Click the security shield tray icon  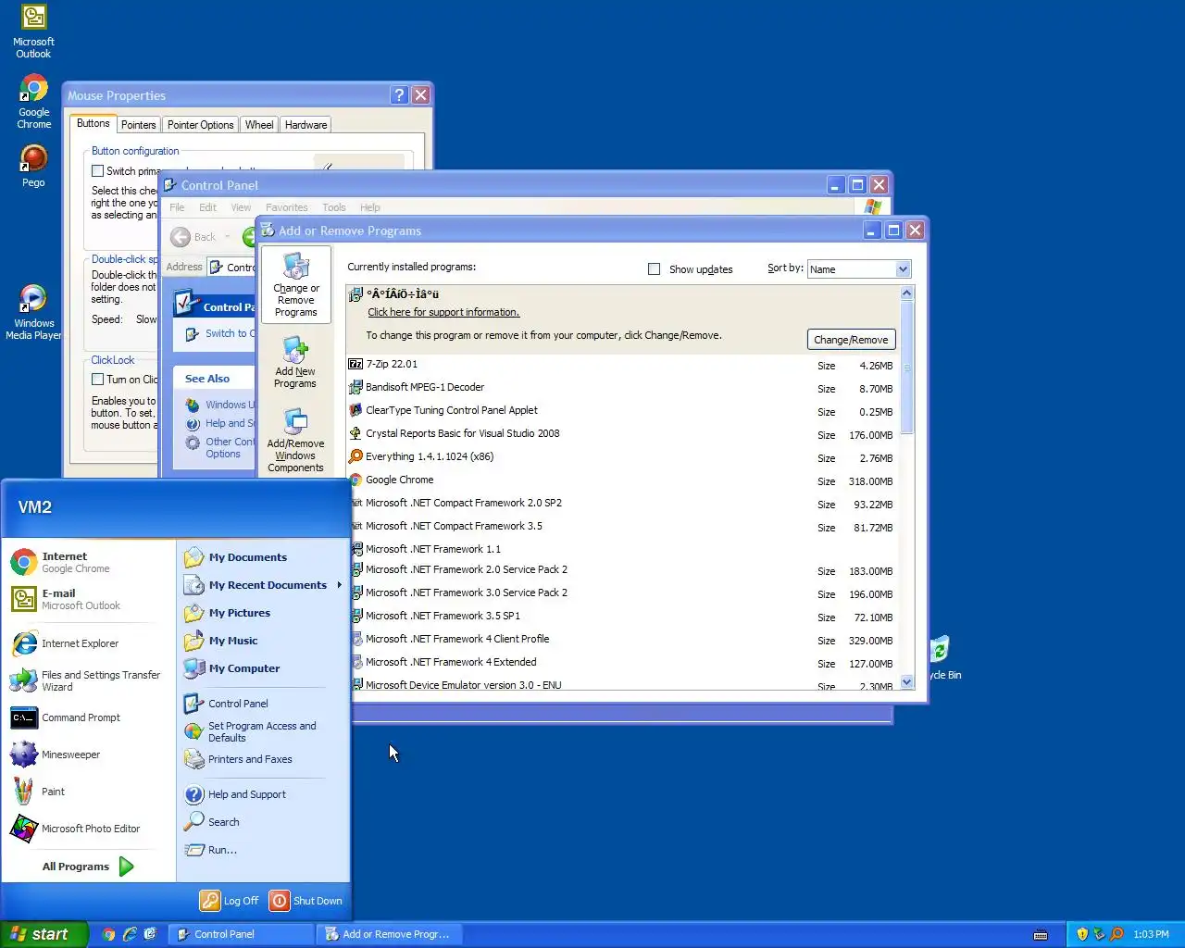point(1082,934)
